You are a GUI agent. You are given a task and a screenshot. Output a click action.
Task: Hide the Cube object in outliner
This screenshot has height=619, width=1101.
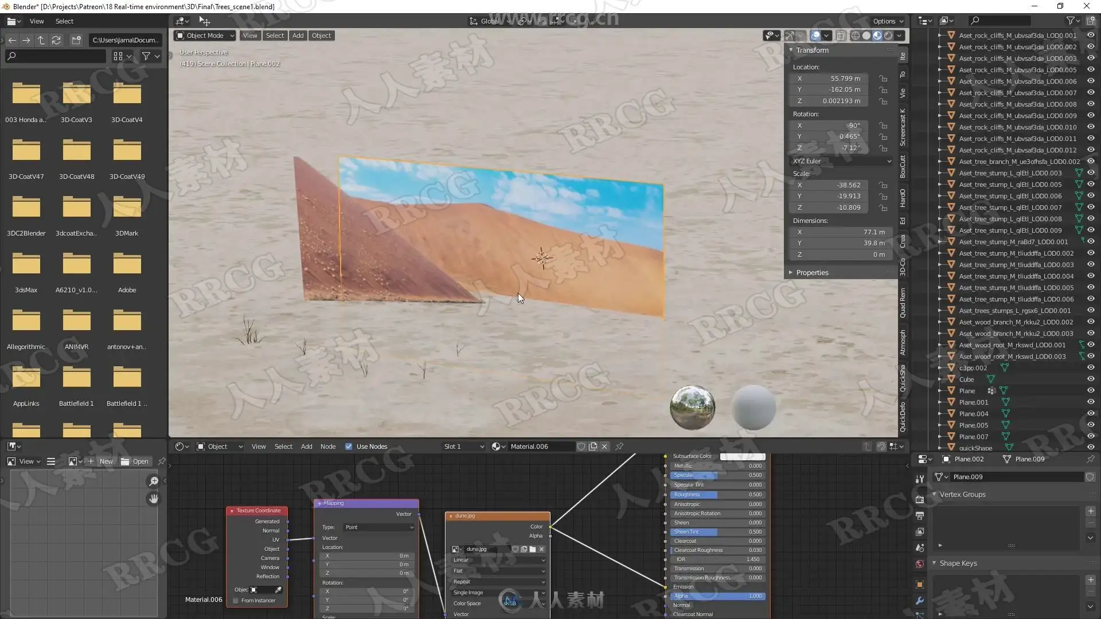1091,379
